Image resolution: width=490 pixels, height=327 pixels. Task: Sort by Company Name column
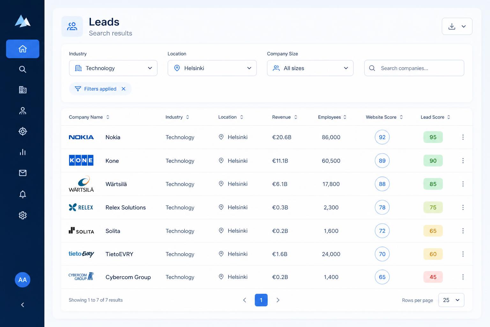click(89, 117)
